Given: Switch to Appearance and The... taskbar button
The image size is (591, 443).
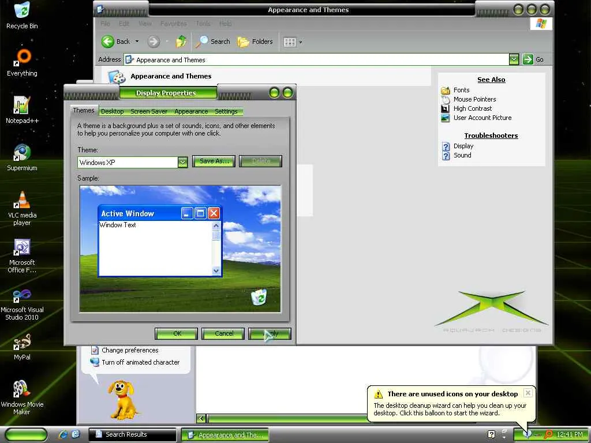Looking at the screenshot, I should [x=225, y=435].
